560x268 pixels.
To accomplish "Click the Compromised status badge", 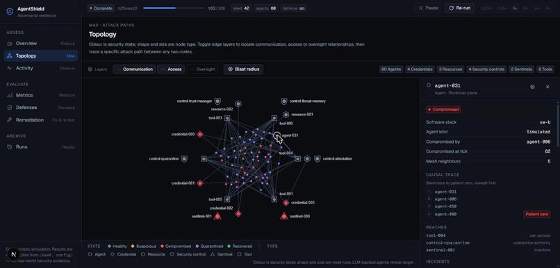I will (x=443, y=110).
